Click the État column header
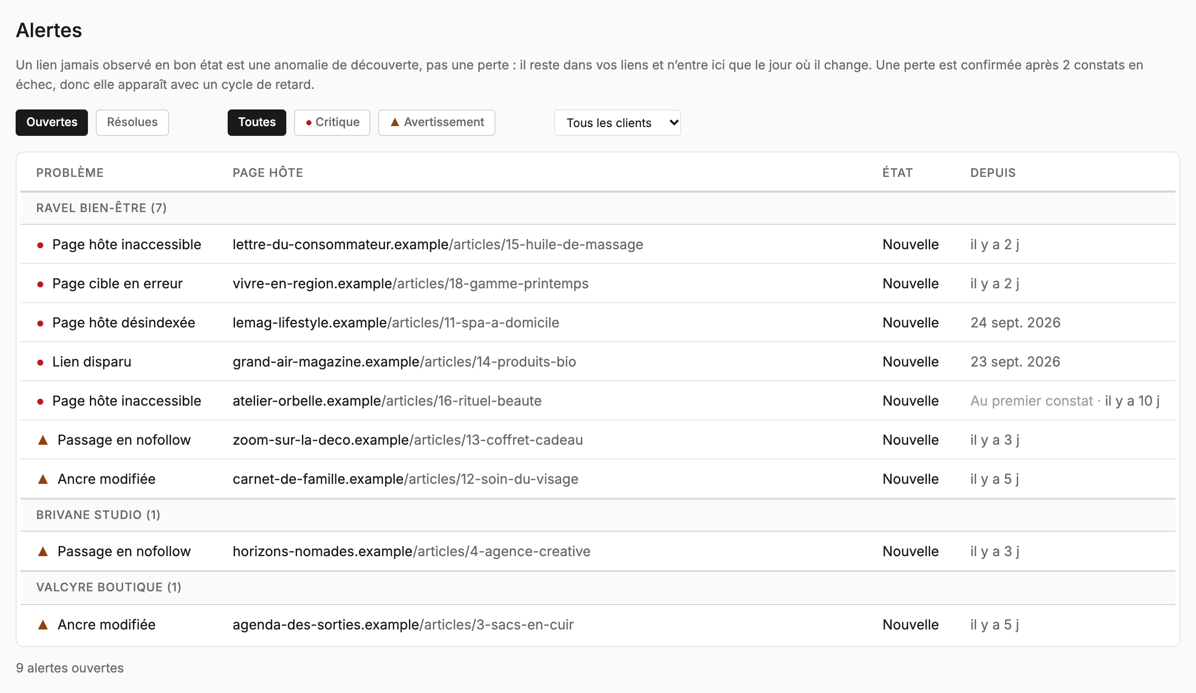The image size is (1196, 693). pos(897,173)
